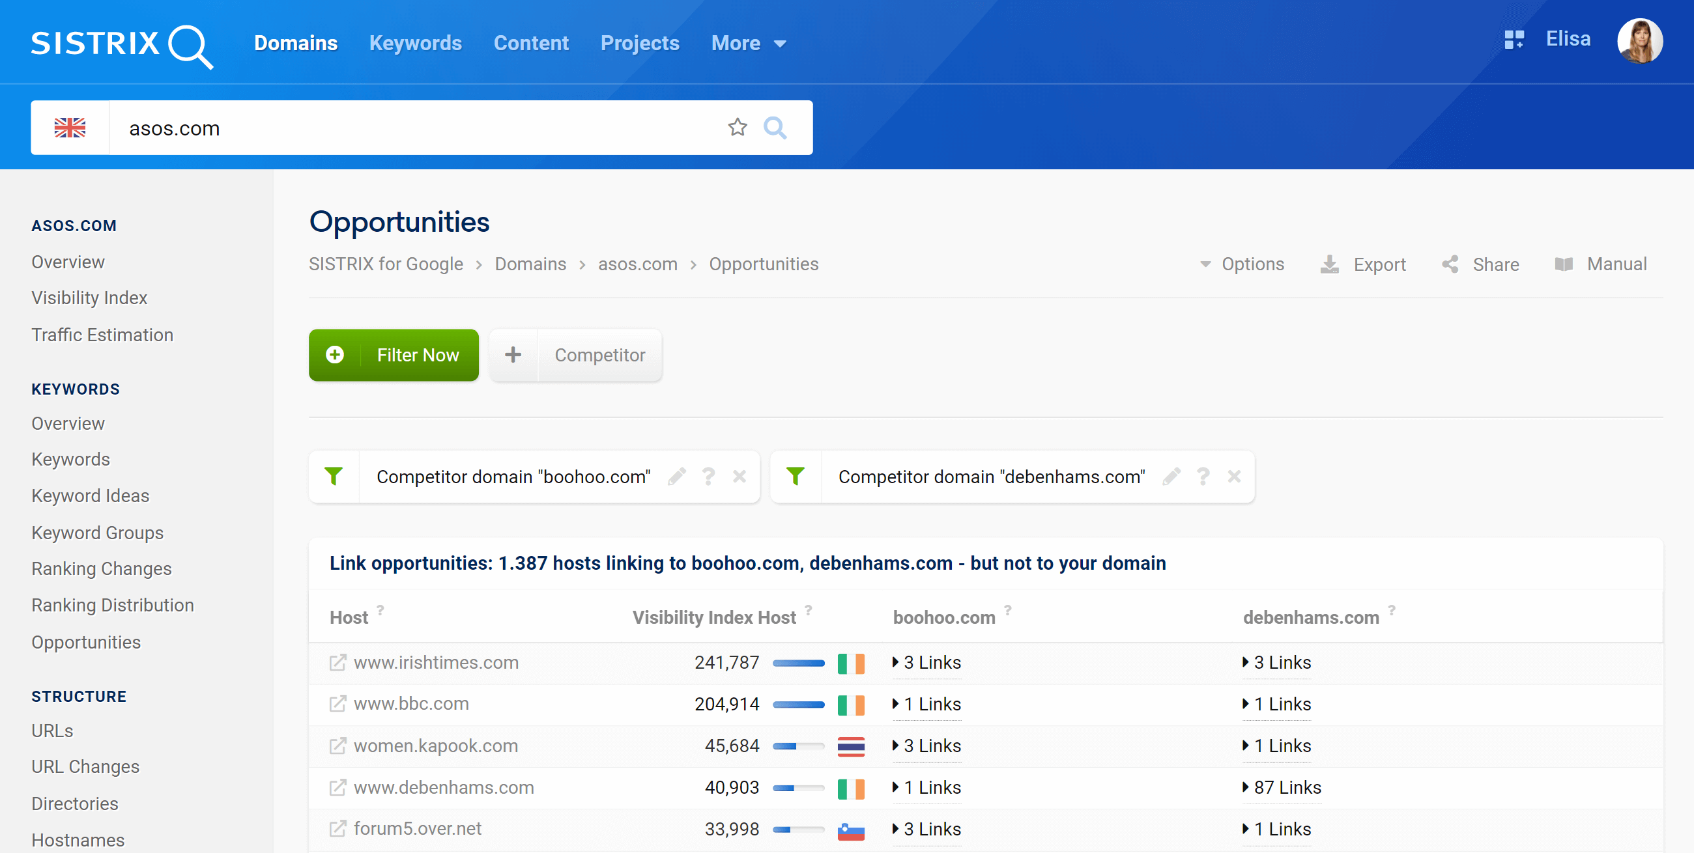
Task: Click help icon next to Host column
Action: (x=380, y=610)
